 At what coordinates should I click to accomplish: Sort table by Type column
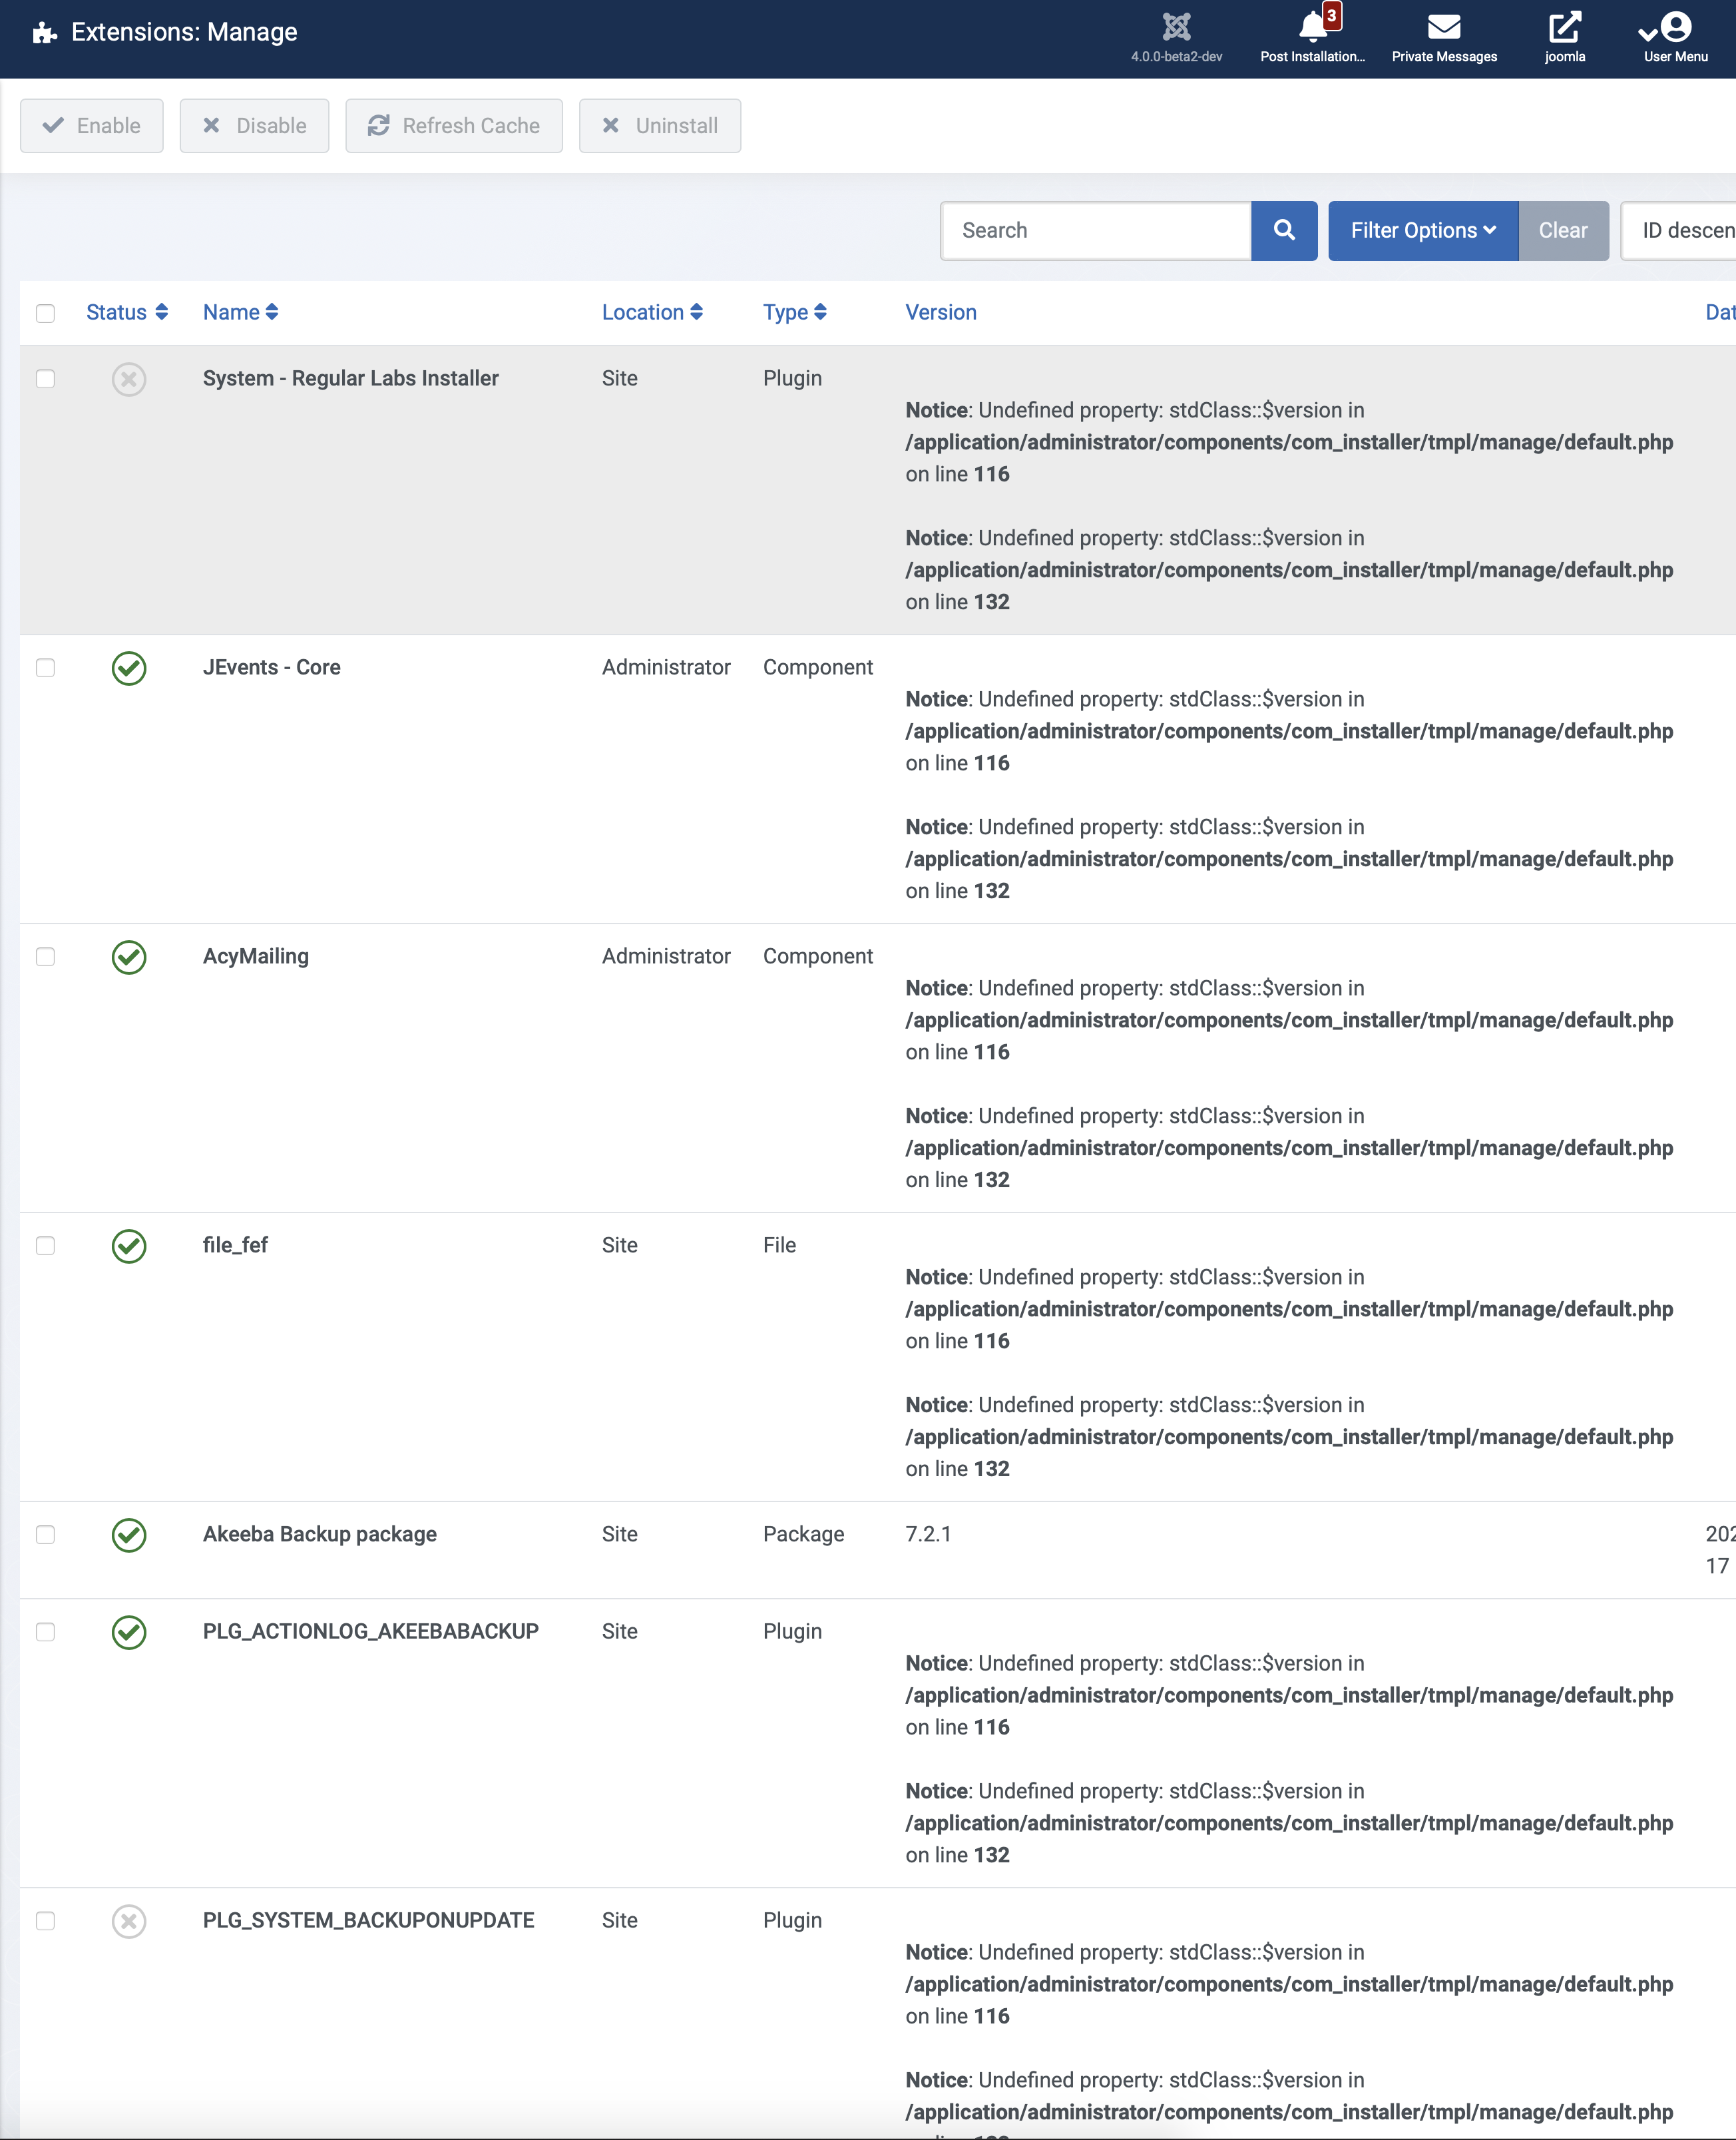[x=794, y=312]
